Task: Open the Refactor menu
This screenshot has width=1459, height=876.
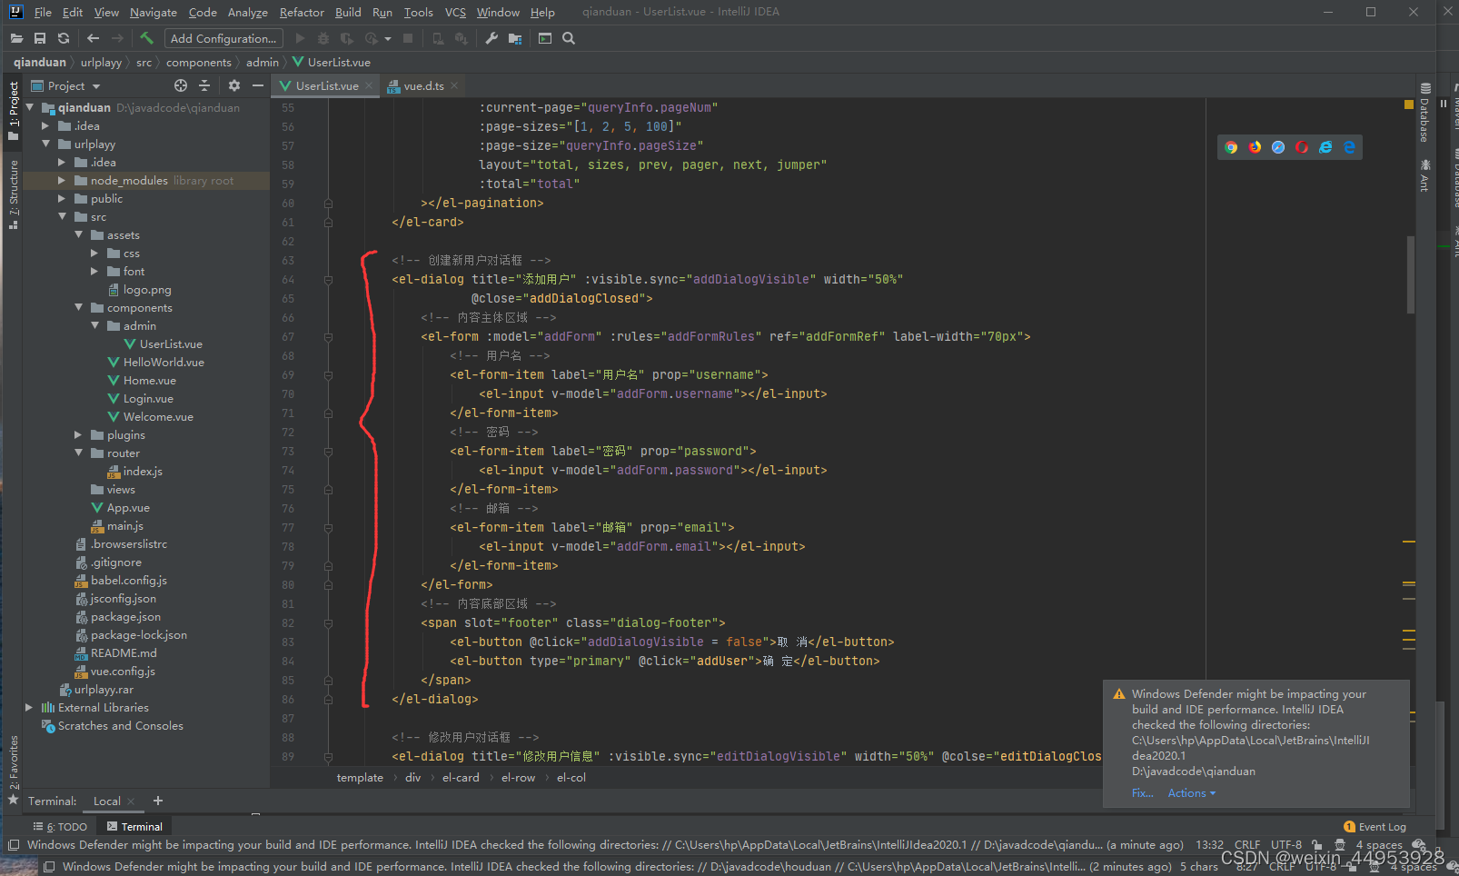Action: pos(302,12)
